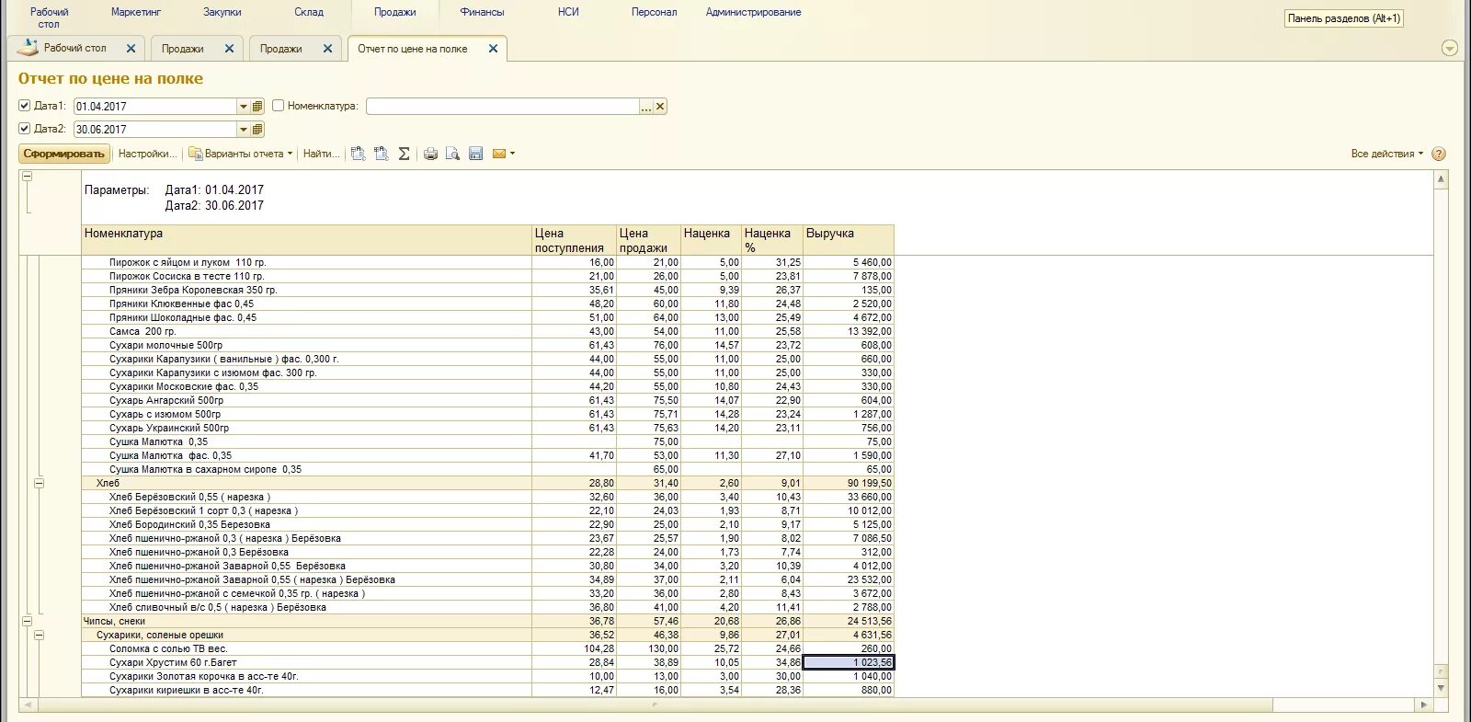Open the Финансы section
Screen dimensions: 1471x722
click(482, 12)
